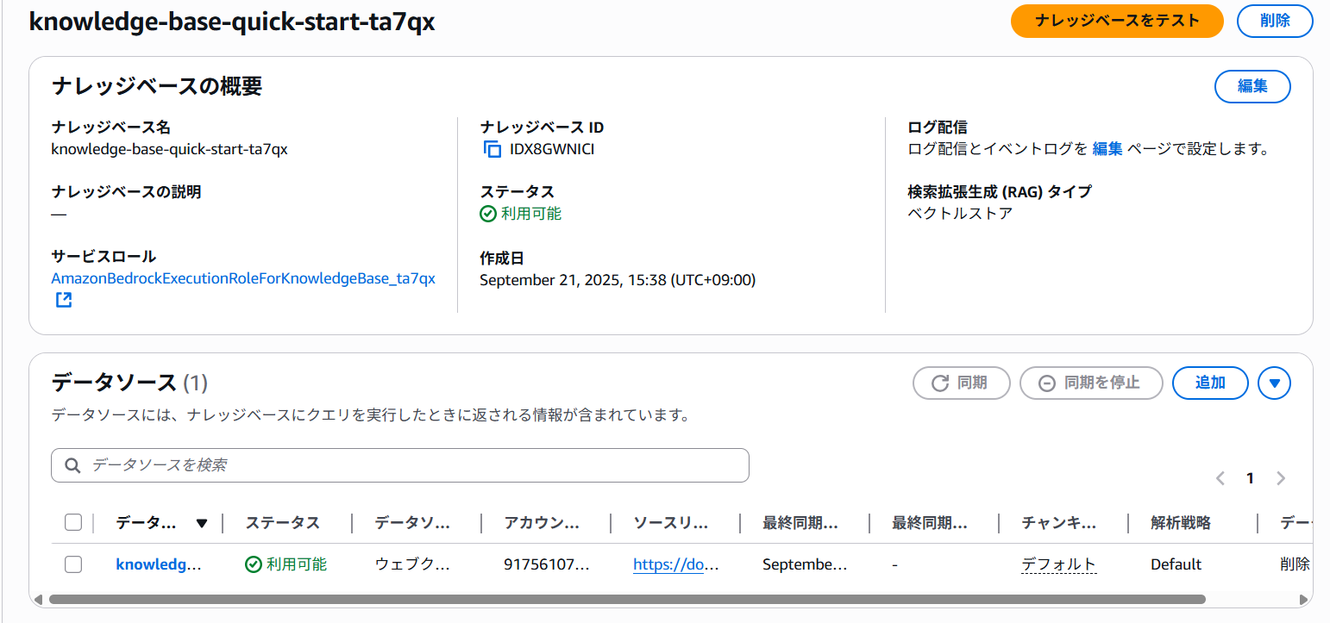Go to previous page arrow
The image size is (1330, 623).
[x=1220, y=478]
